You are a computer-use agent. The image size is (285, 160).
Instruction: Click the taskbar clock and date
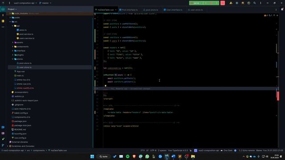[x=275, y=156]
